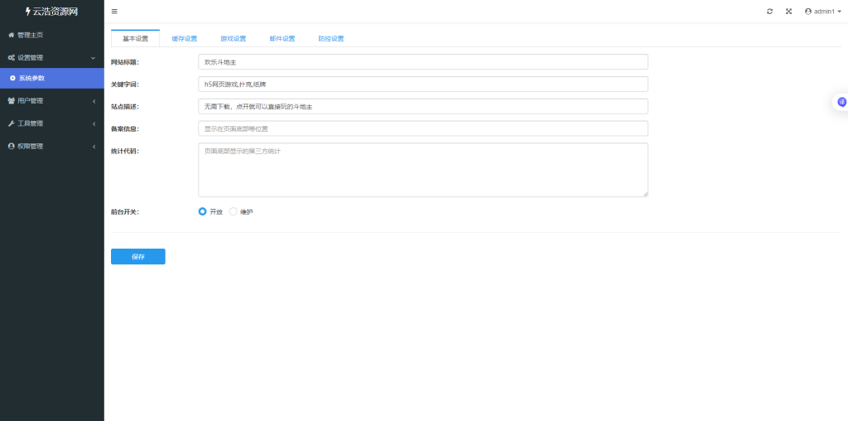This screenshot has width=848, height=421.
Task: Click the refresh icon in top bar
Action: click(770, 12)
